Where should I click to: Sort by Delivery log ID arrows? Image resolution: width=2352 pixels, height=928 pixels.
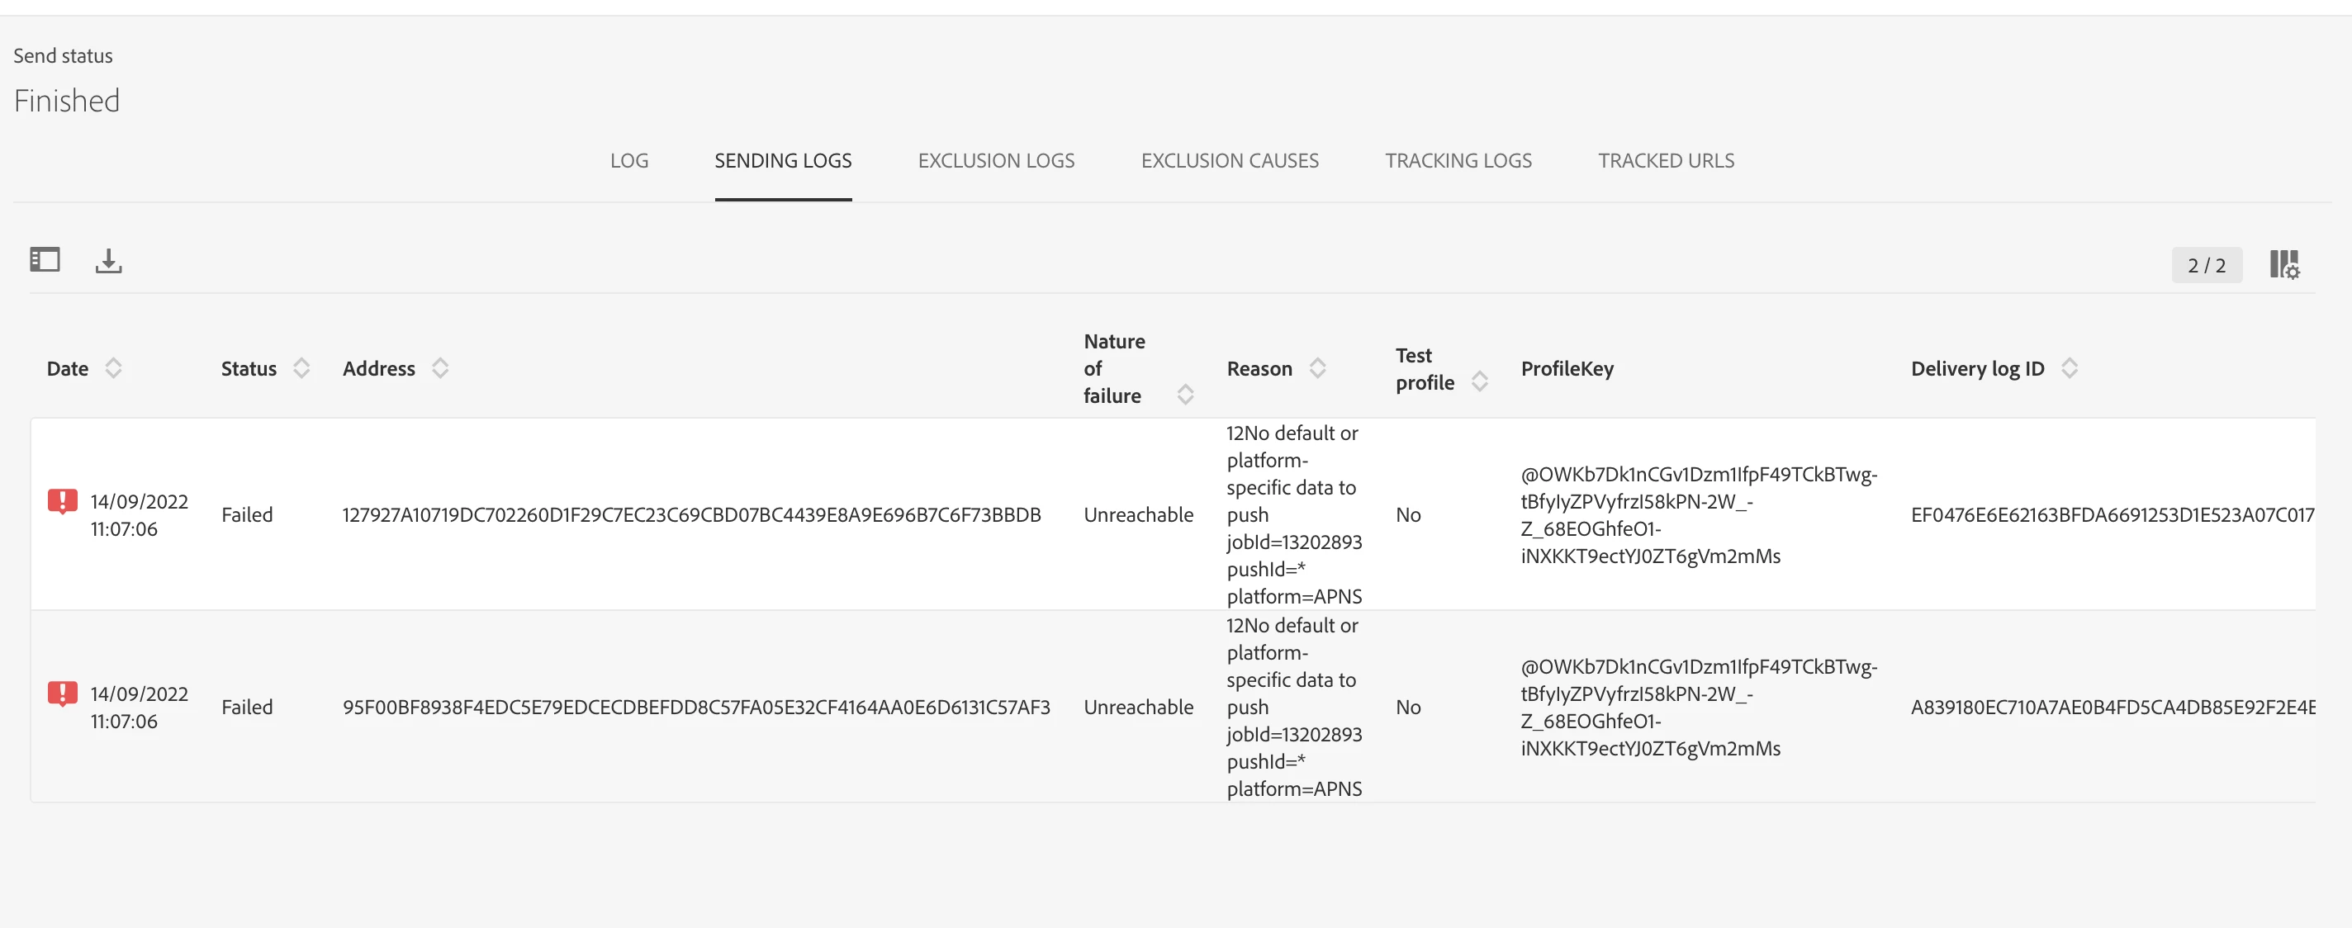(2069, 369)
